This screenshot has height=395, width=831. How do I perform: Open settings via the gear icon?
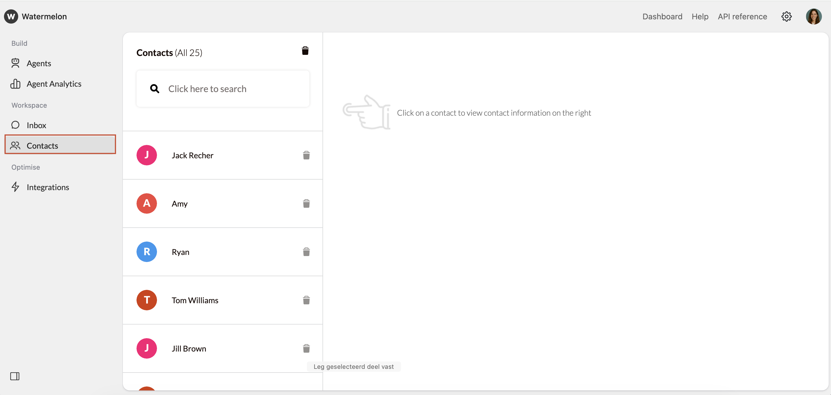point(786,16)
